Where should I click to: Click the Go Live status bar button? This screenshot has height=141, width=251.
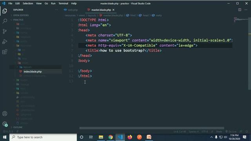point(231,132)
